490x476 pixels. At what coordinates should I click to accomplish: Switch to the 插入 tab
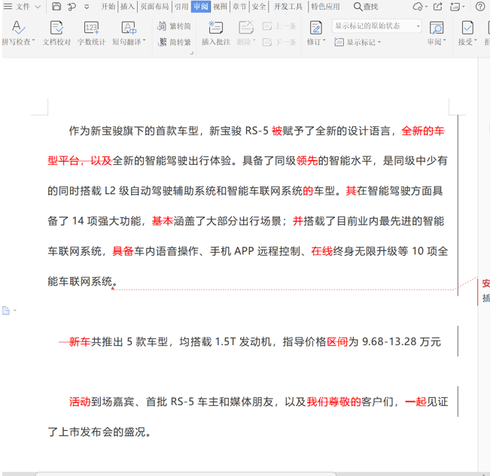point(127,7)
